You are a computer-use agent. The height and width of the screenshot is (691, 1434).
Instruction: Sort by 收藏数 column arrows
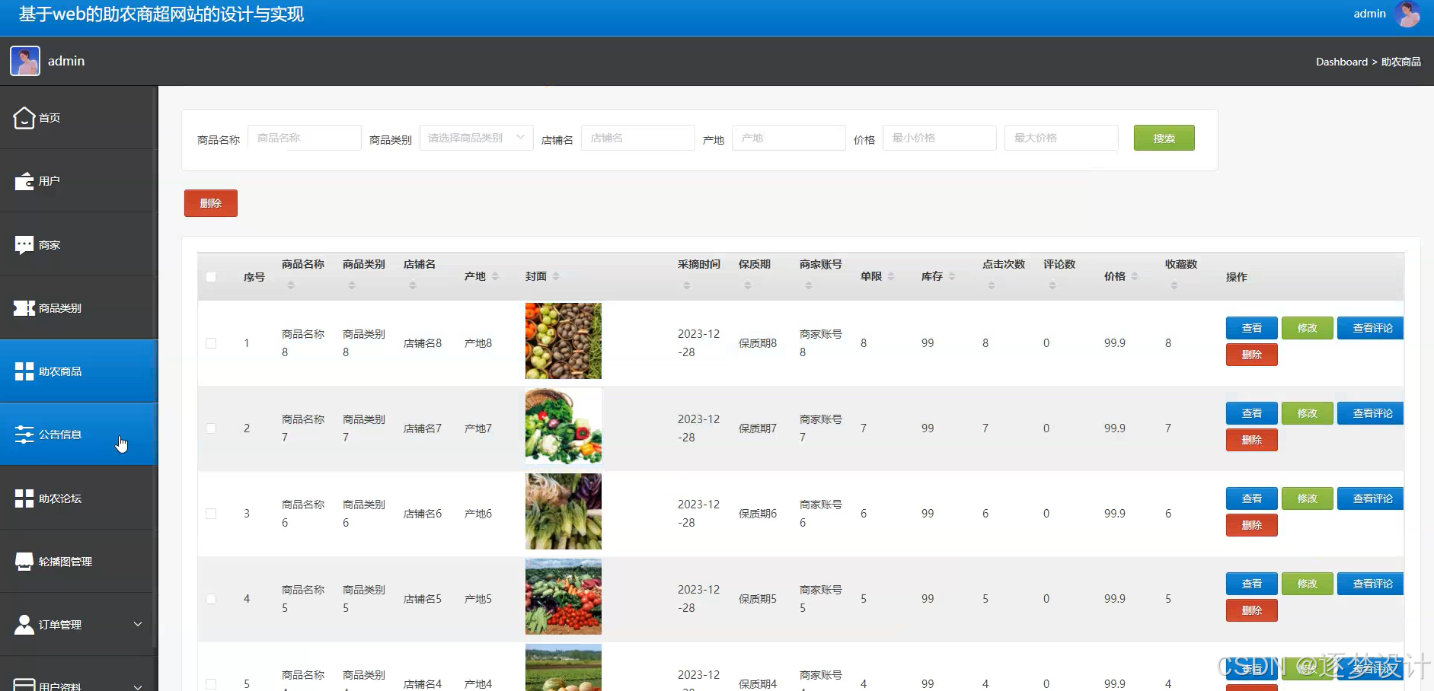click(1174, 285)
